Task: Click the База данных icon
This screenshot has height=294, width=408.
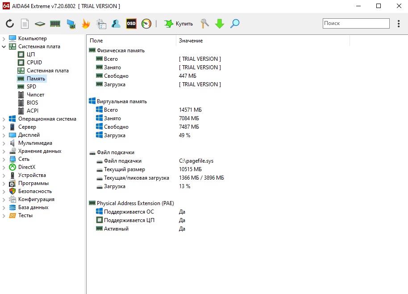Action: (x=12, y=208)
